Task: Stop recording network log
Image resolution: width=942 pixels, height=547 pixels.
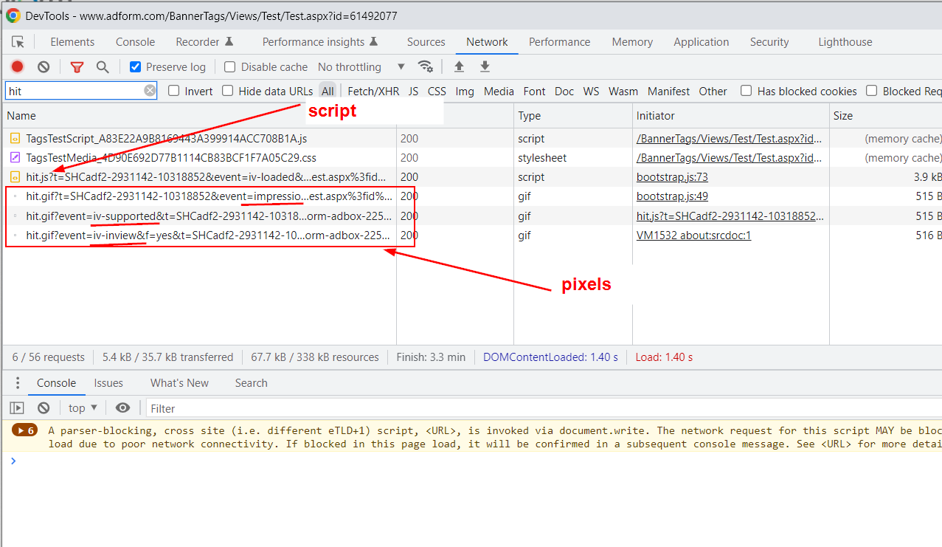Action: point(18,67)
